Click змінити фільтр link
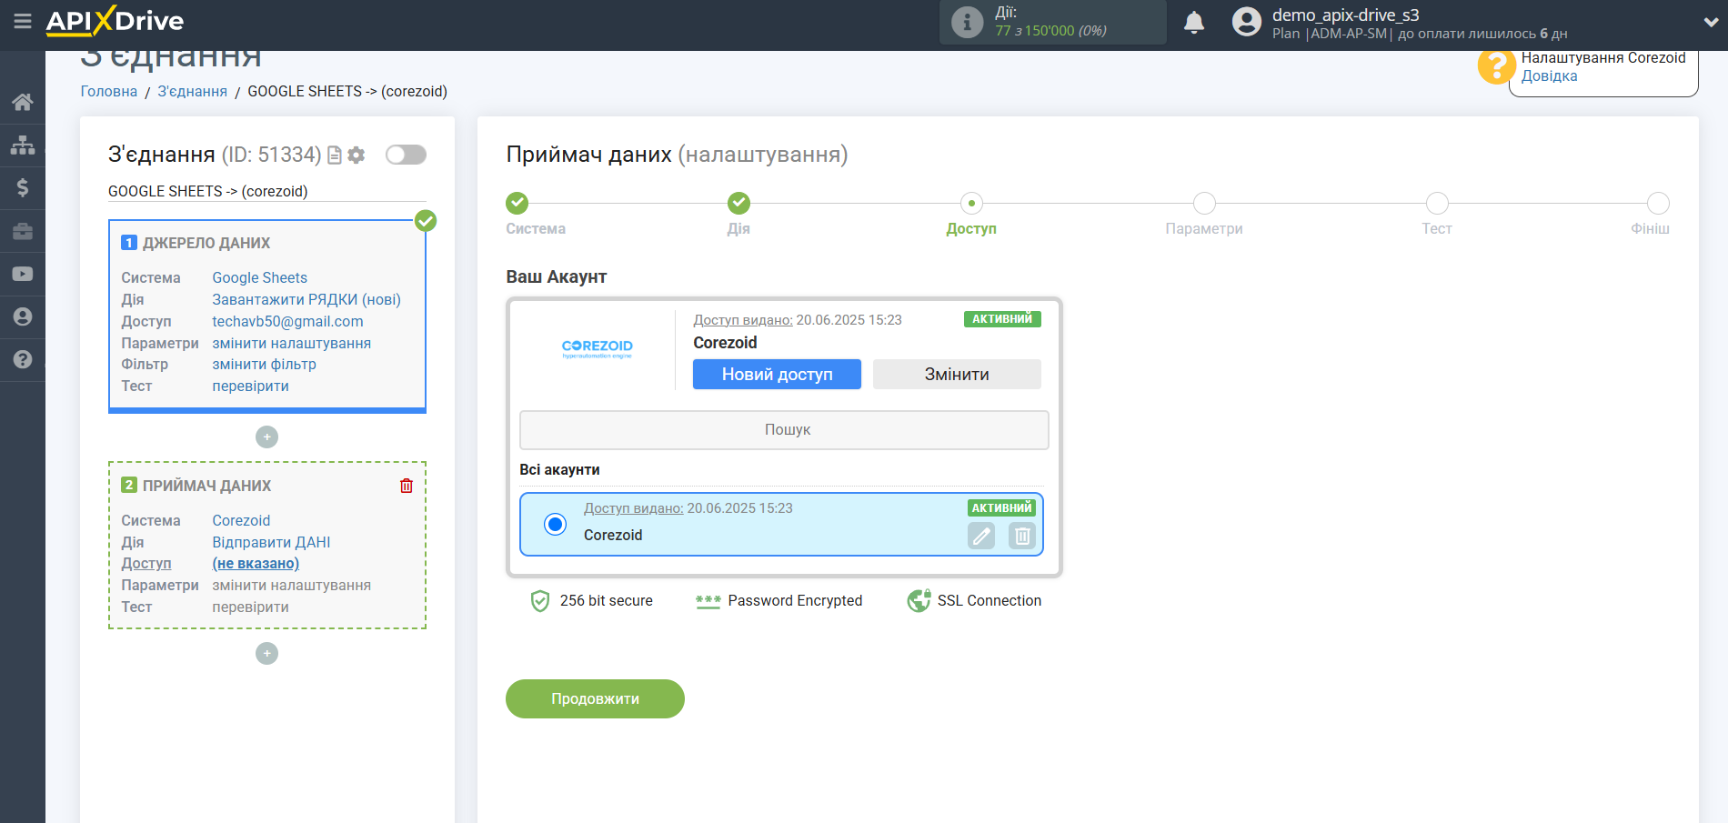Screen dimensions: 1728x823 tap(265, 365)
